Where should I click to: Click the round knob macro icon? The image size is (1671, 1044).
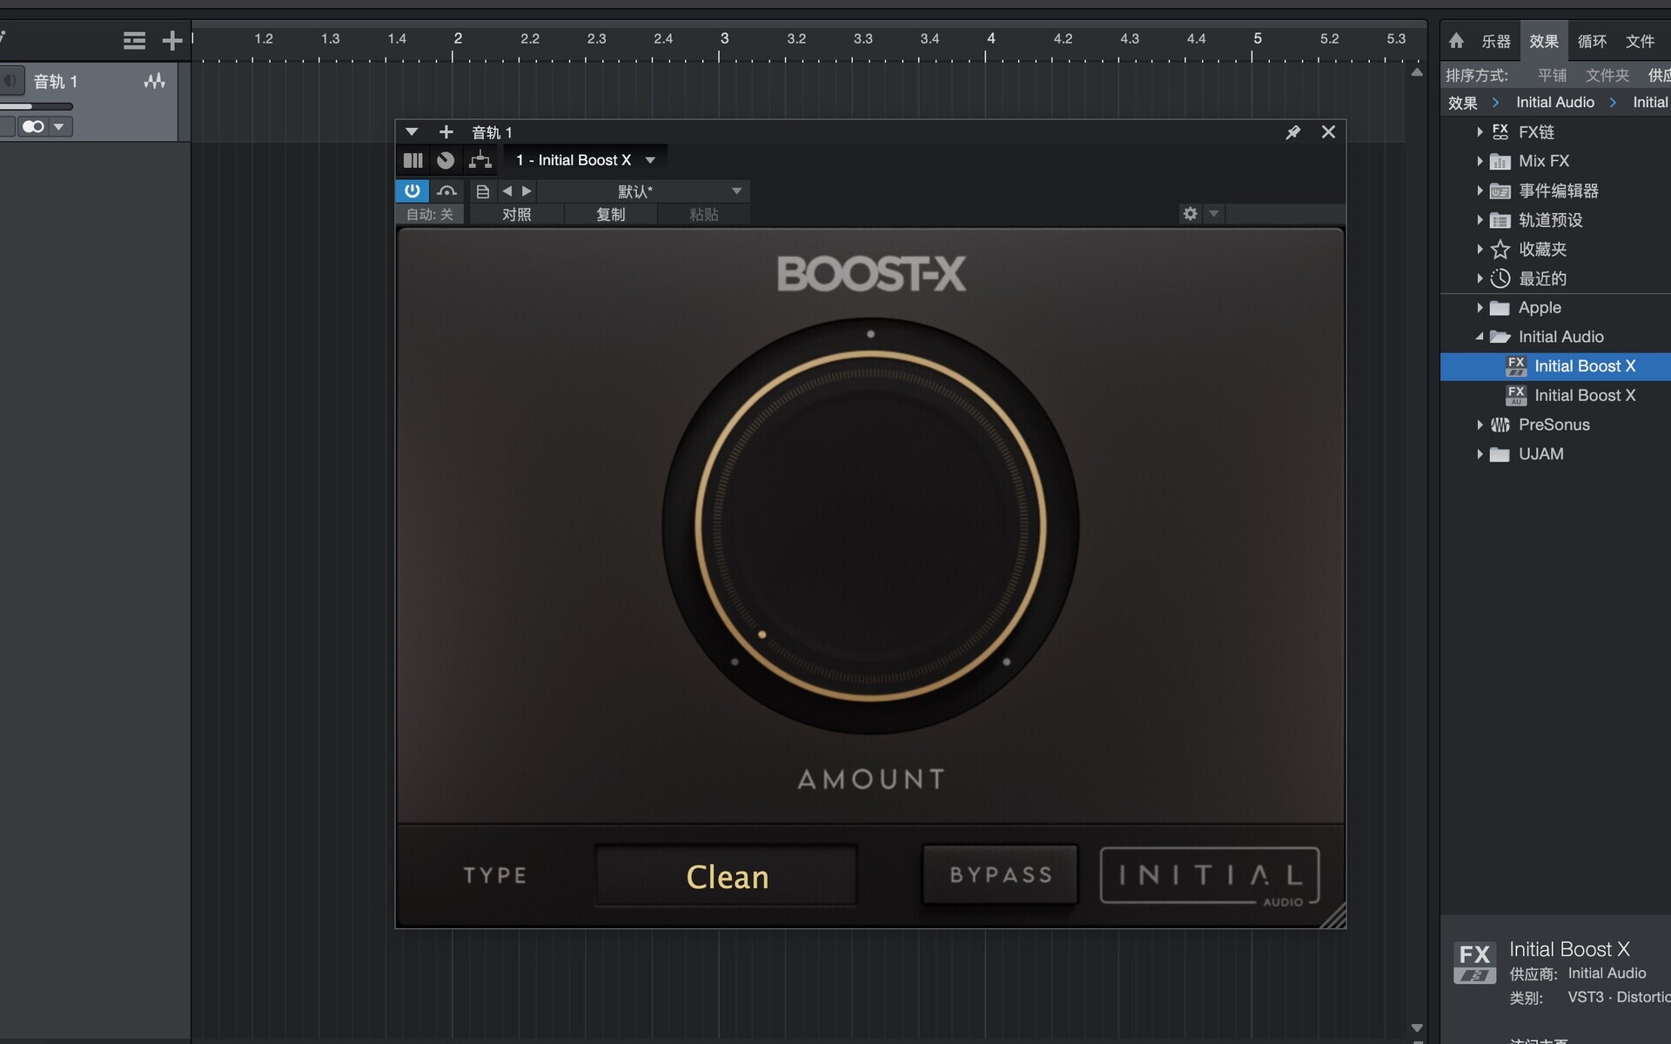click(446, 160)
